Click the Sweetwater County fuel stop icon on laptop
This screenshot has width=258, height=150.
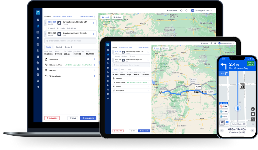click(x=59, y=34)
